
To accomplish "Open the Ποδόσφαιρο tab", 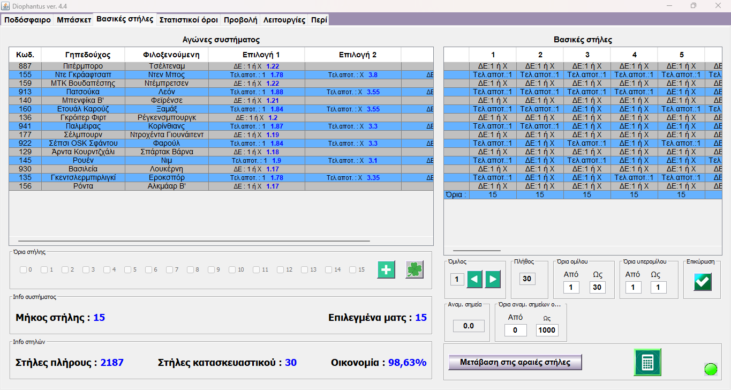I will tap(28, 20).
